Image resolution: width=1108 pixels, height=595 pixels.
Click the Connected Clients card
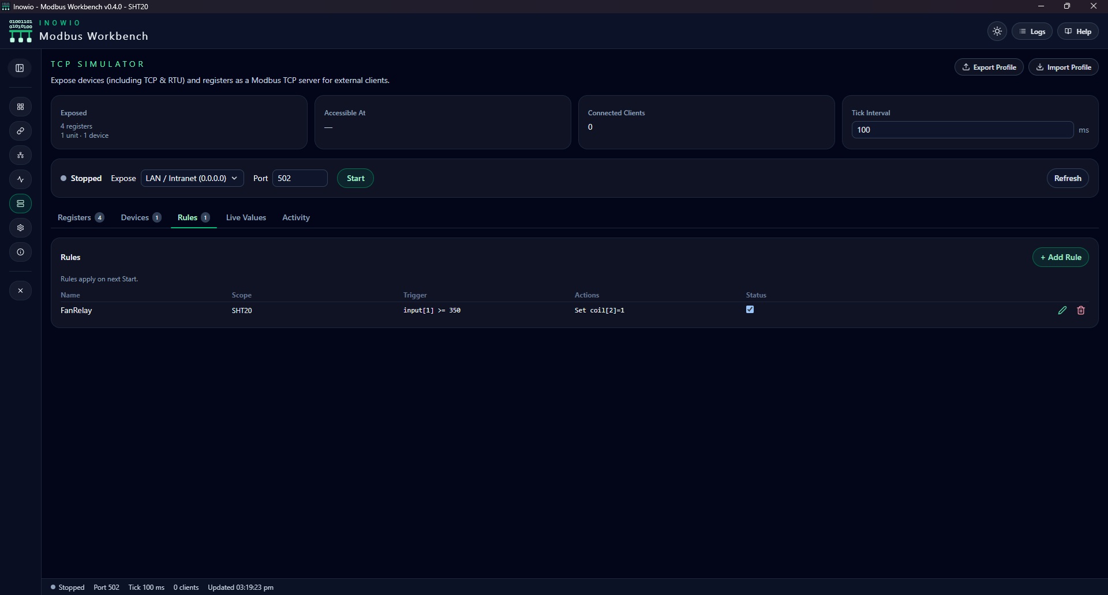(x=706, y=122)
